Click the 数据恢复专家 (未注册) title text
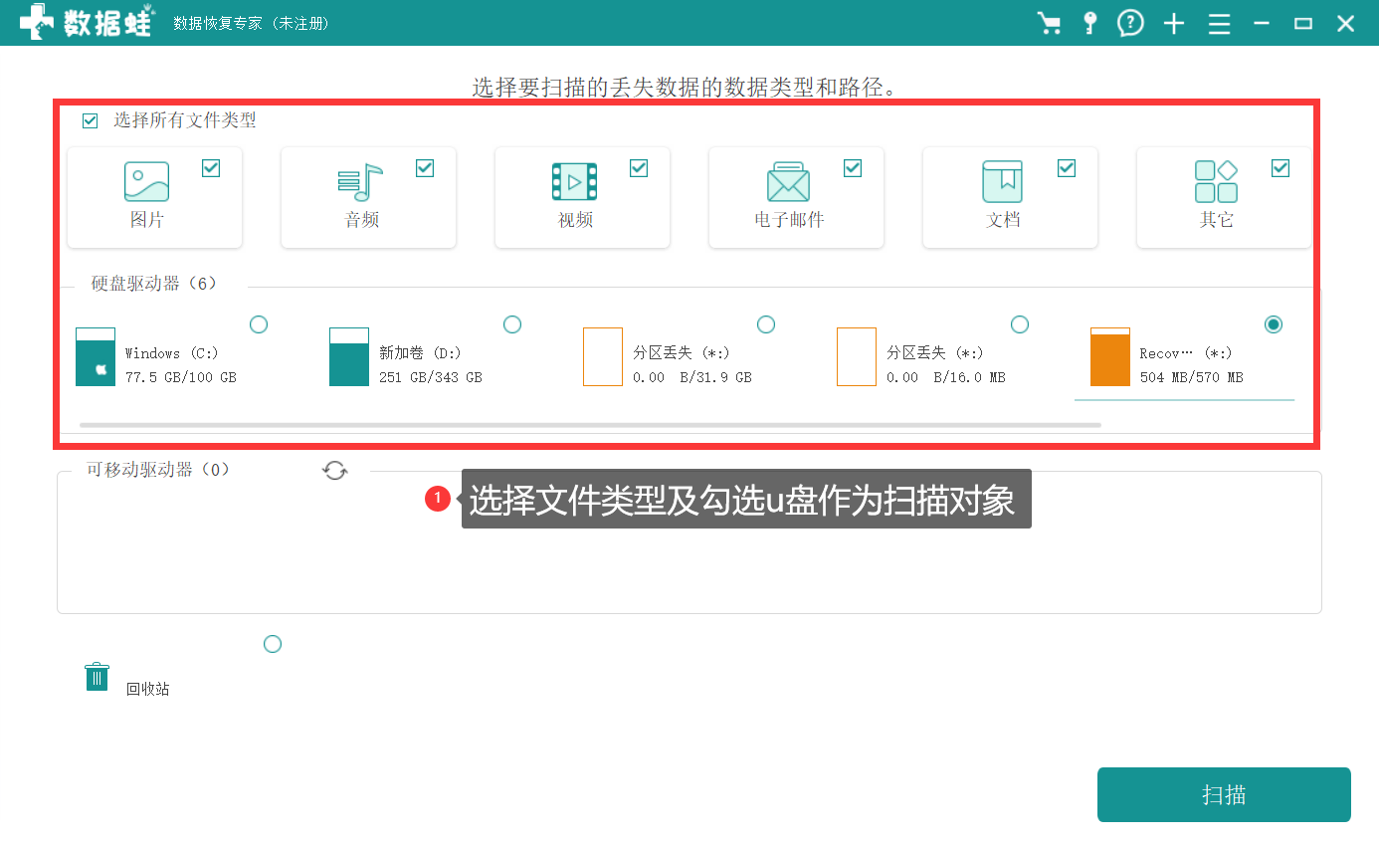This screenshot has width=1379, height=847. pos(251,23)
